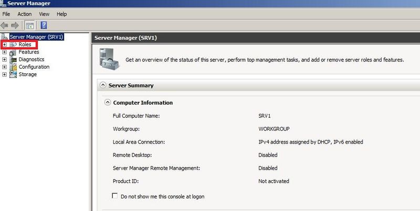Collapse the Server Summary section

tap(103, 85)
